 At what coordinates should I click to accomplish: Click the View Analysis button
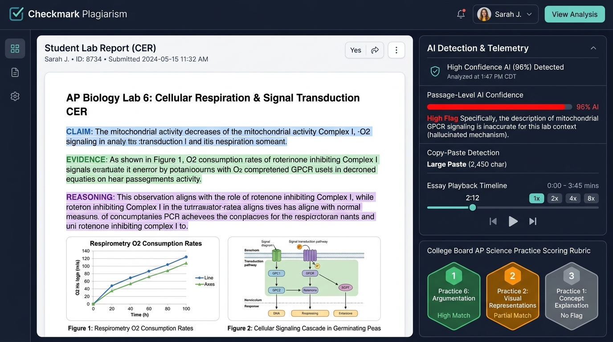tap(575, 14)
